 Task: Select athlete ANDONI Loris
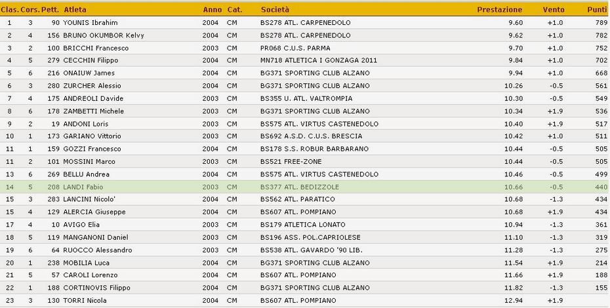(85, 124)
